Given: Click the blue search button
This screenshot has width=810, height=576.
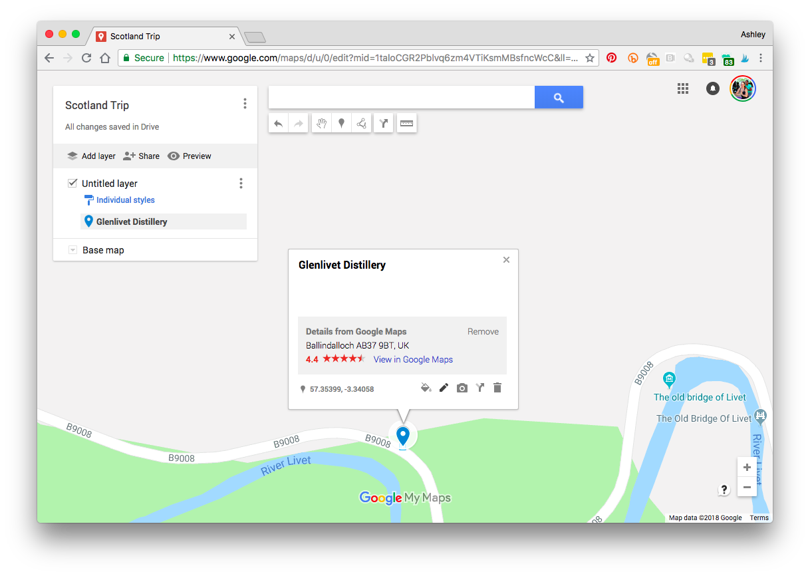Looking at the screenshot, I should (x=559, y=97).
